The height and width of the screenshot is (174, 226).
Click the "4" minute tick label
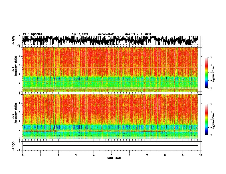click(x=94, y=155)
